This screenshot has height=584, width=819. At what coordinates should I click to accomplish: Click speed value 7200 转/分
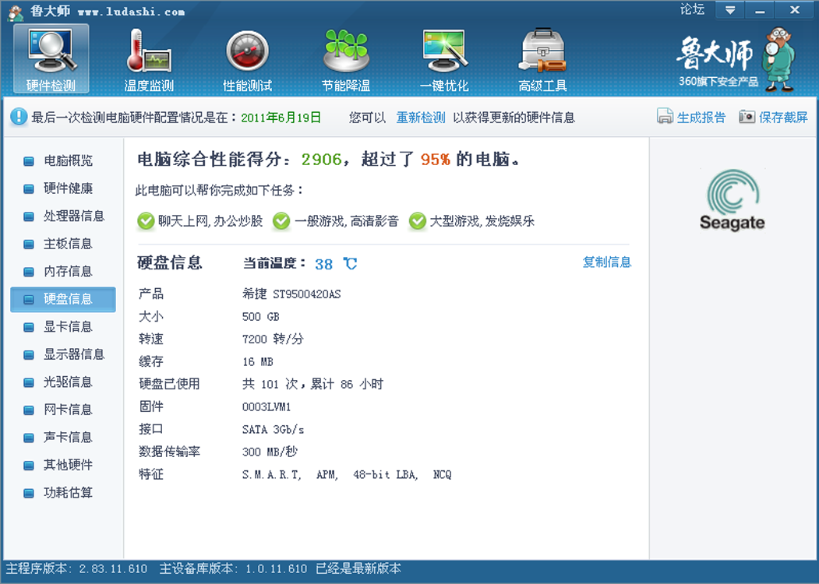[273, 339]
